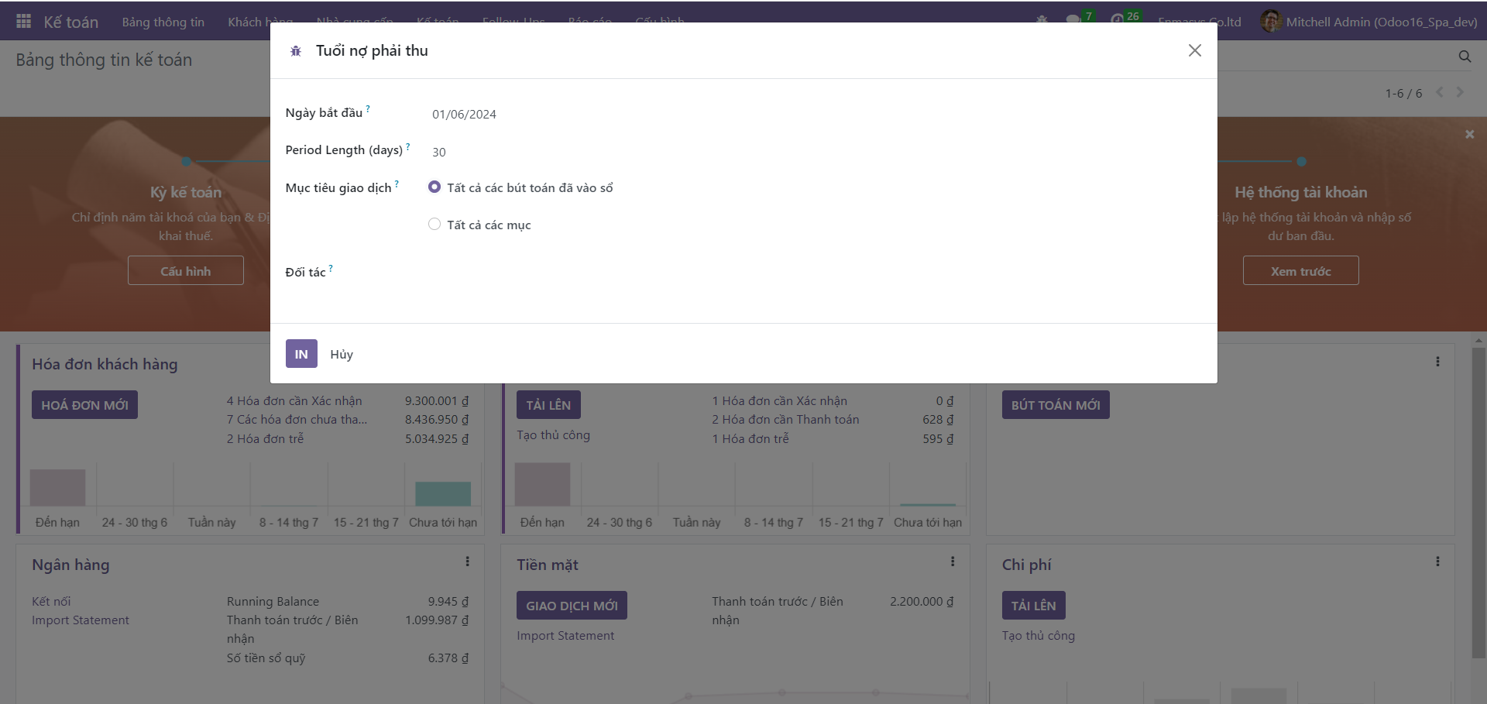Open the Tiền mặt card's three-dot menu
This screenshot has height=704, width=1487.
click(x=952, y=561)
